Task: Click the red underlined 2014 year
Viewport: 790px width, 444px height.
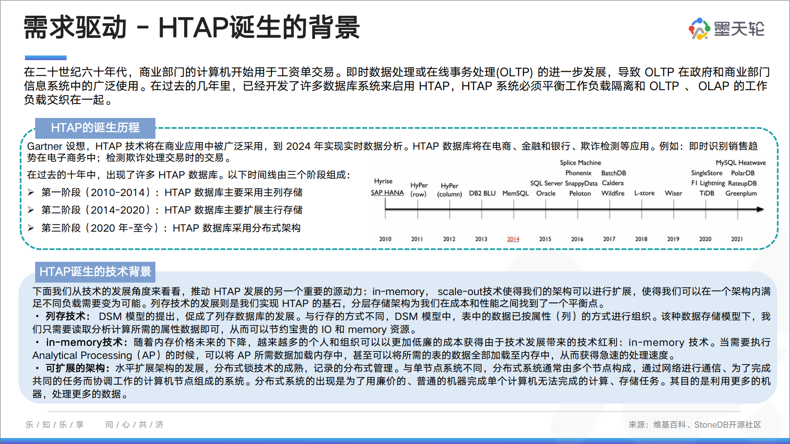Action: (x=513, y=239)
